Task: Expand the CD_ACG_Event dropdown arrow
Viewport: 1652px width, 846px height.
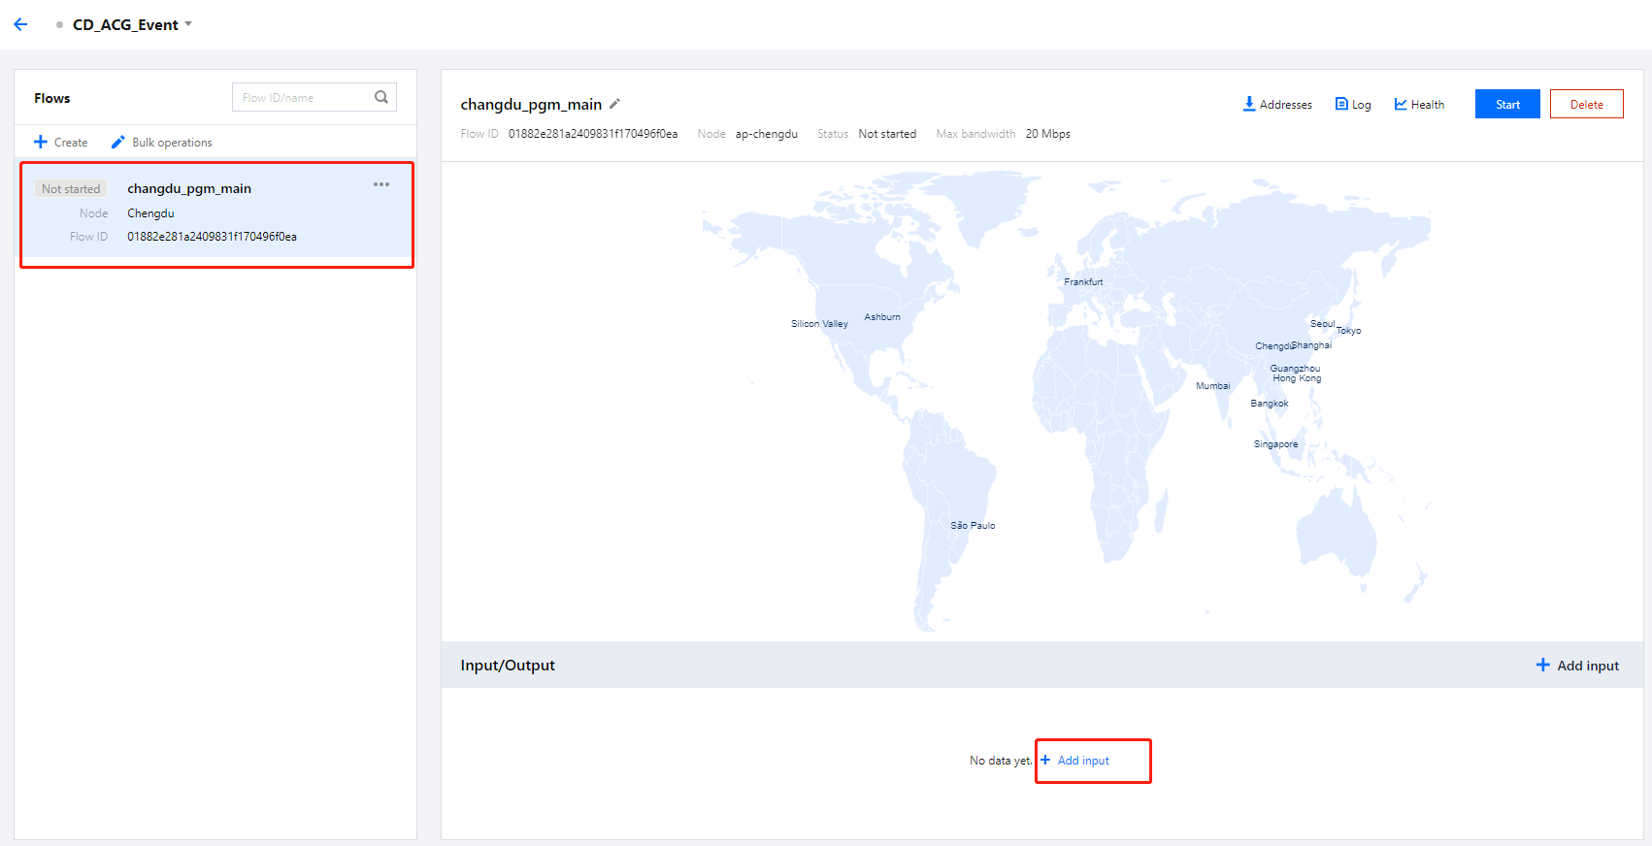Action: 188,24
